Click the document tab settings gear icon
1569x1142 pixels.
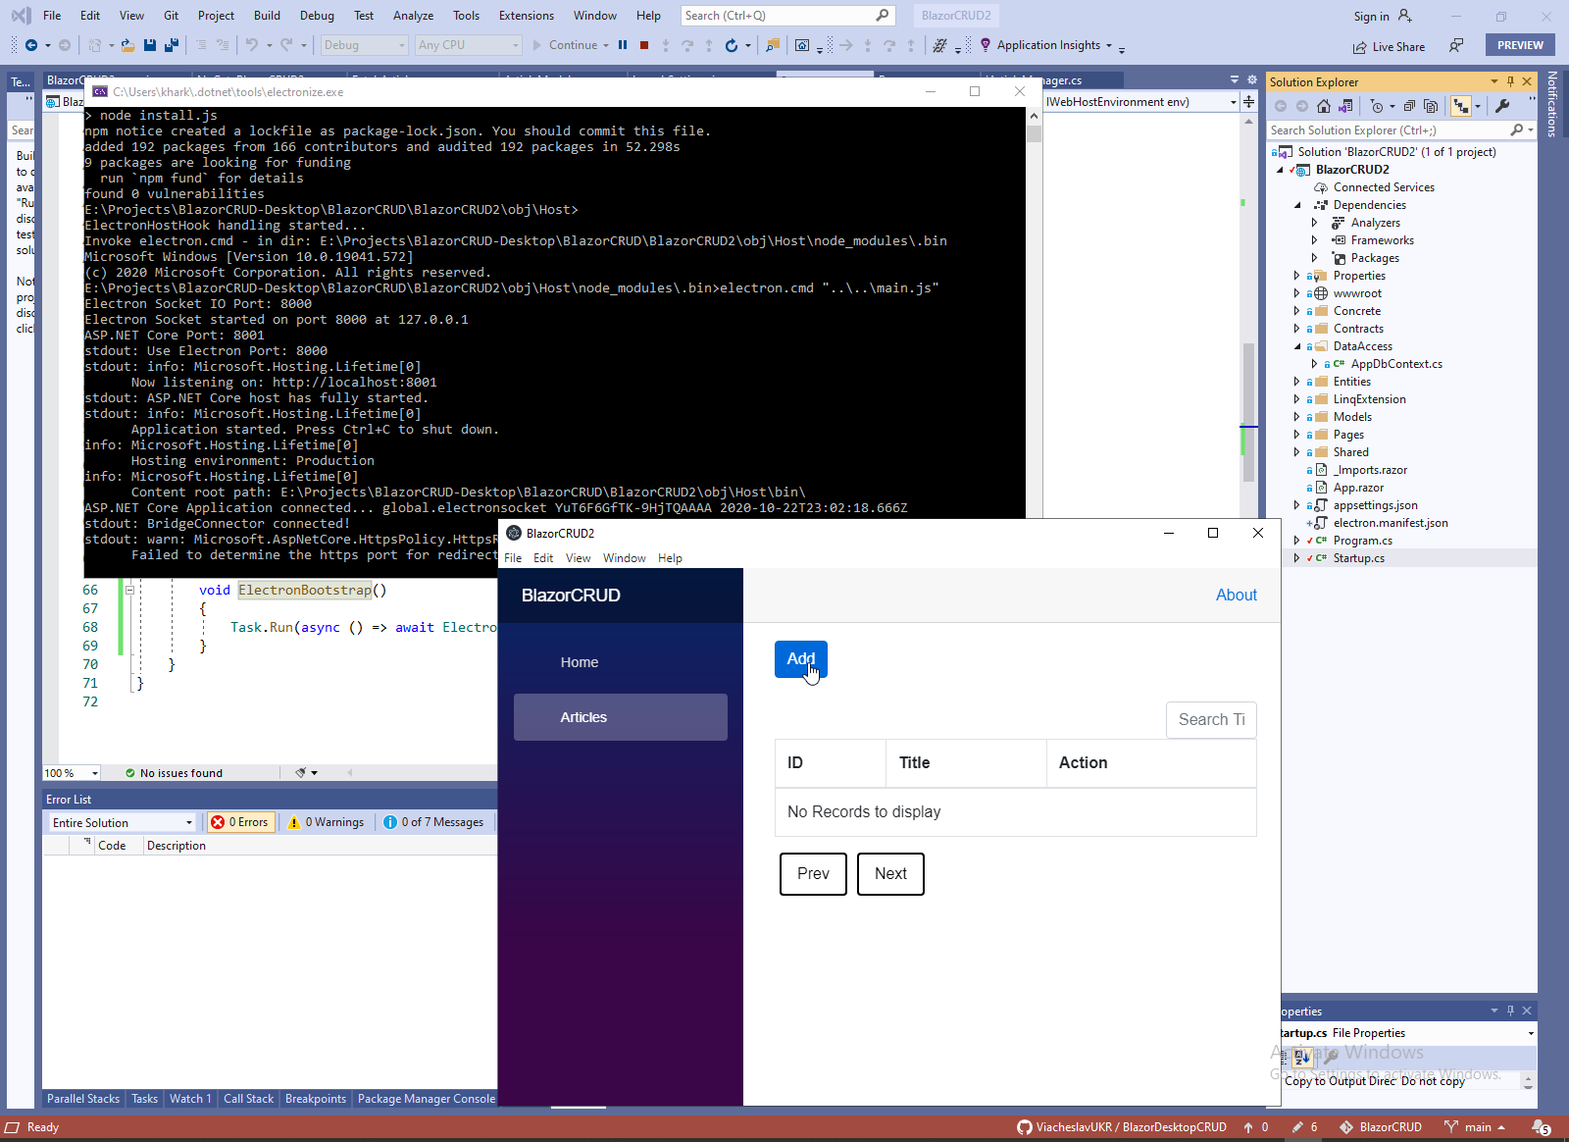1251,79
